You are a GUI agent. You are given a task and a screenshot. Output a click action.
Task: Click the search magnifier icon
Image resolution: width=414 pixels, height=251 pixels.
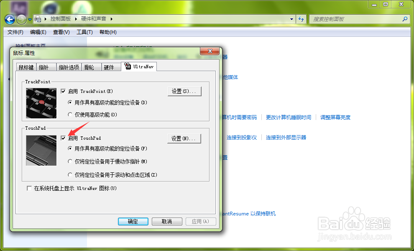pyautogui.click(x=405, y=19)
